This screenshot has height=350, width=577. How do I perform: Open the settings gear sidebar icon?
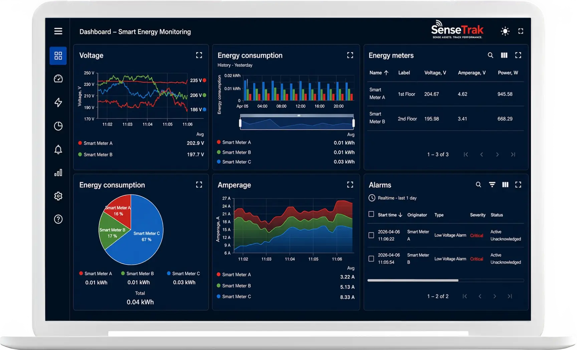[x=58, y=196]
